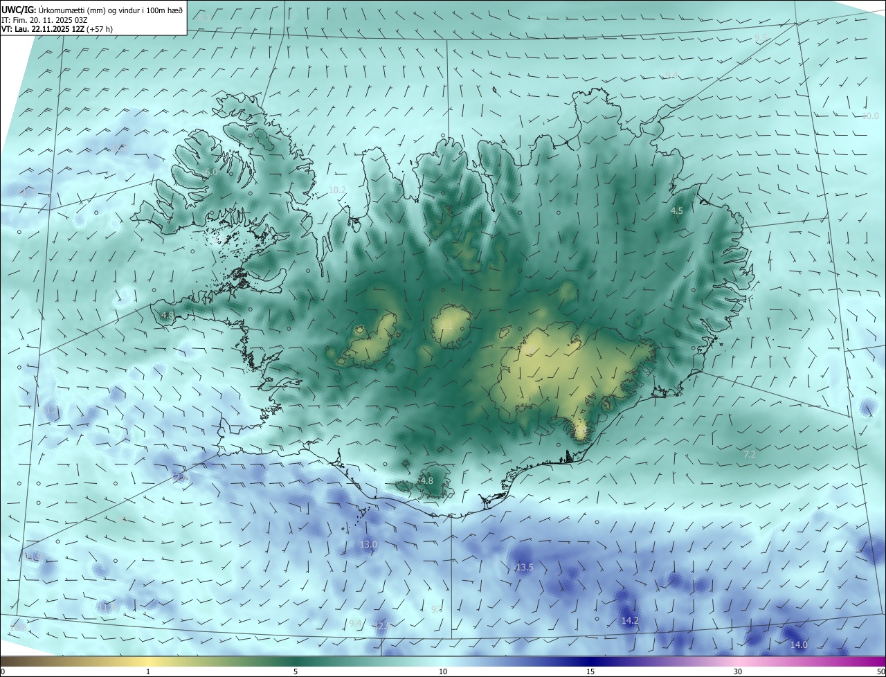Click the 30 tick label on the color scale
This screenshot has width=886, height=677.
[738, 671]
